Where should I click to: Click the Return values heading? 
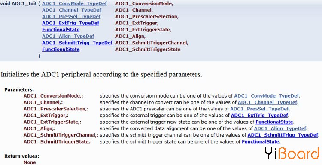22,156
